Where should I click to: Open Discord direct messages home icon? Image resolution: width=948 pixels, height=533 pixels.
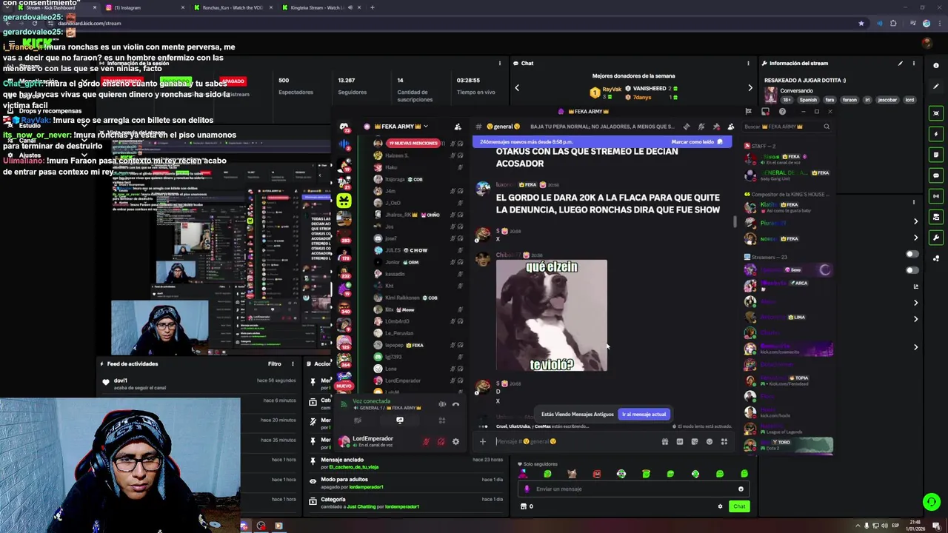click(x=344, y=127)
